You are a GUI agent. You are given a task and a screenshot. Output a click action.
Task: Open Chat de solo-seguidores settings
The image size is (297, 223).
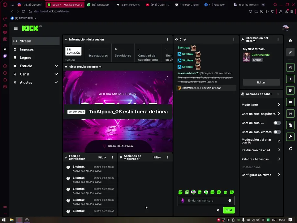(261, 114)
